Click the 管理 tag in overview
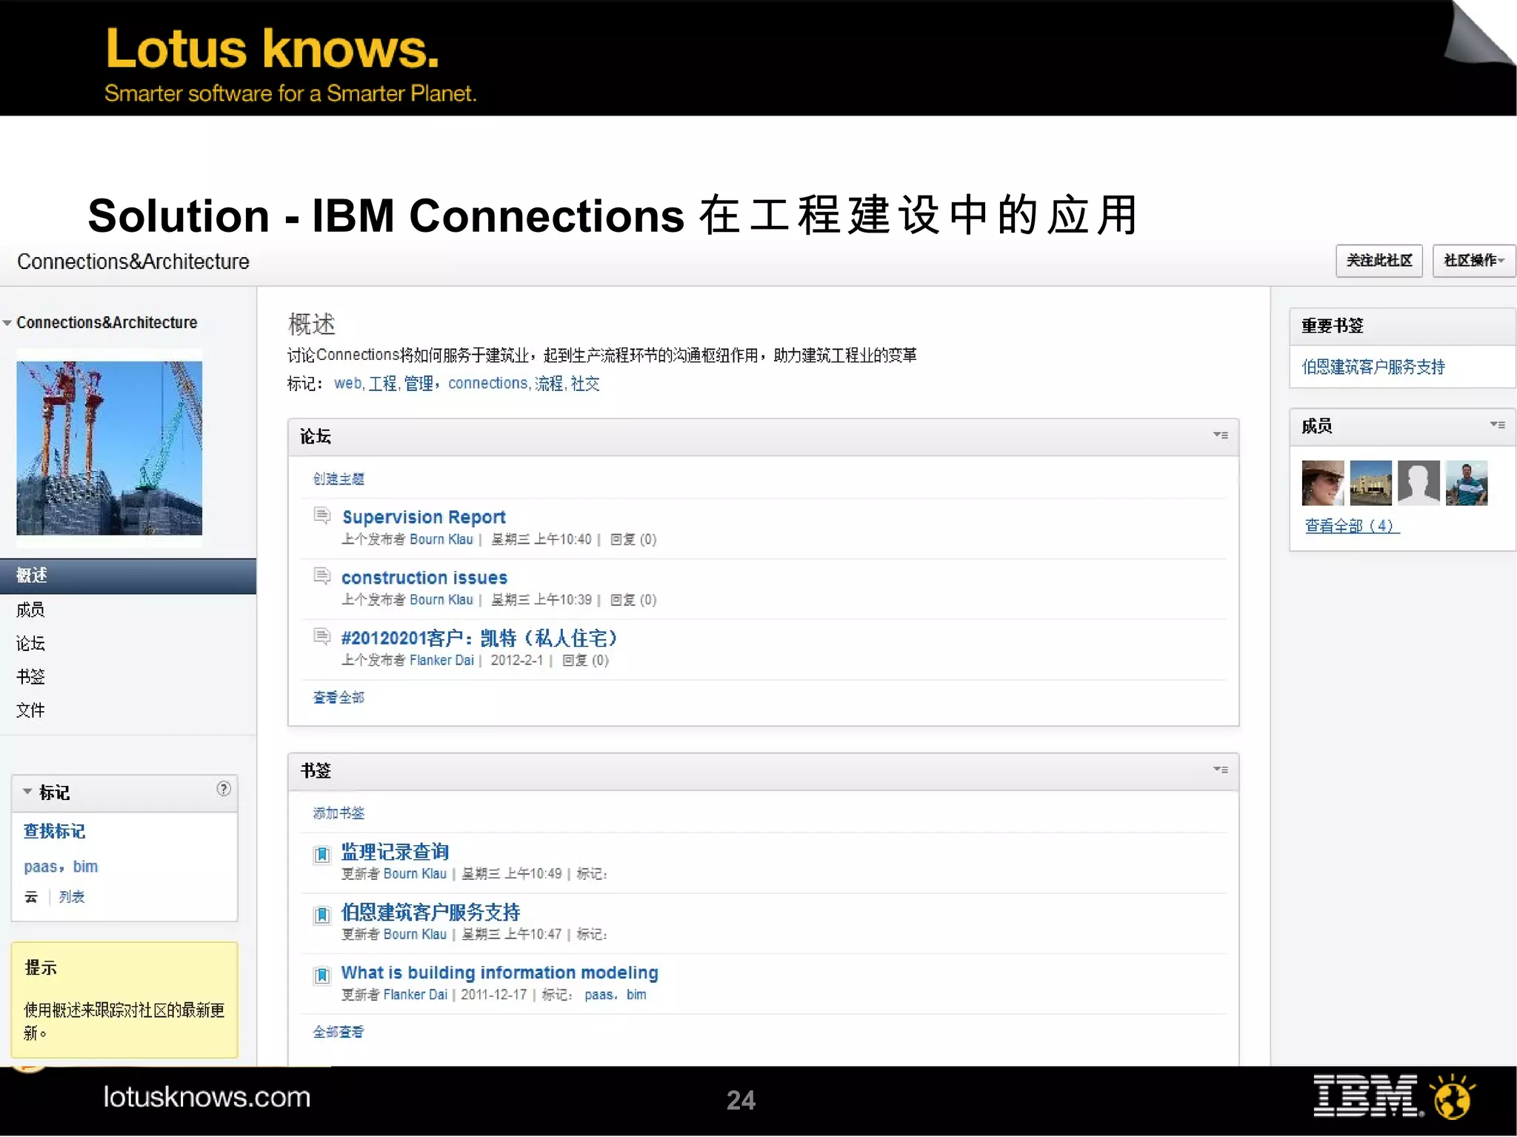 [419, 383]
